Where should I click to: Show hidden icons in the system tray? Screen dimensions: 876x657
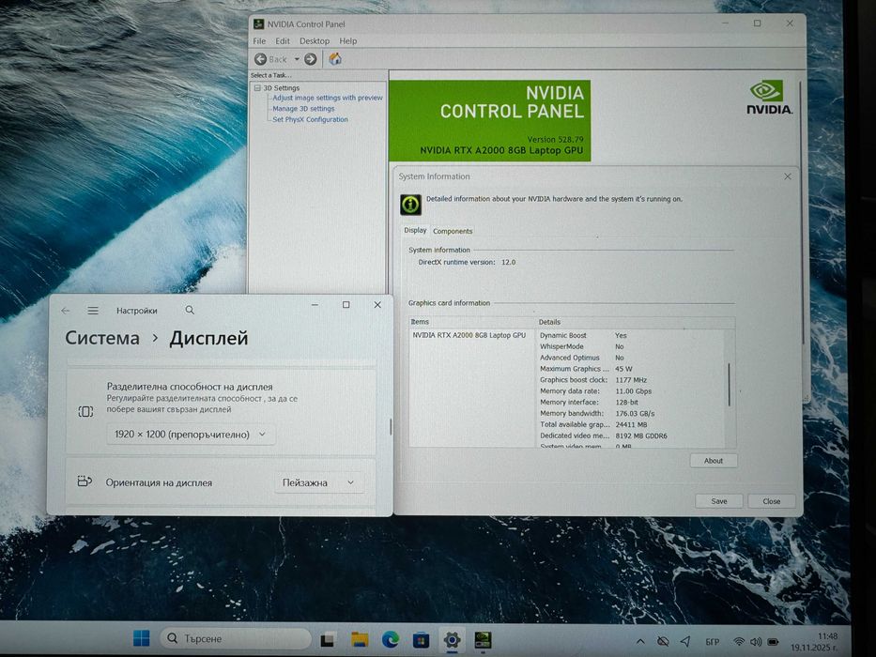click(x=640, y=642)
